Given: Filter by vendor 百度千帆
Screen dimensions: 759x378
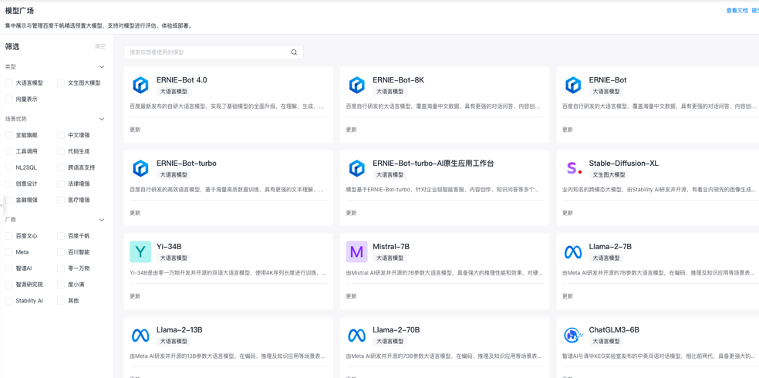Looking at the screenshot, I should (61, 236).
